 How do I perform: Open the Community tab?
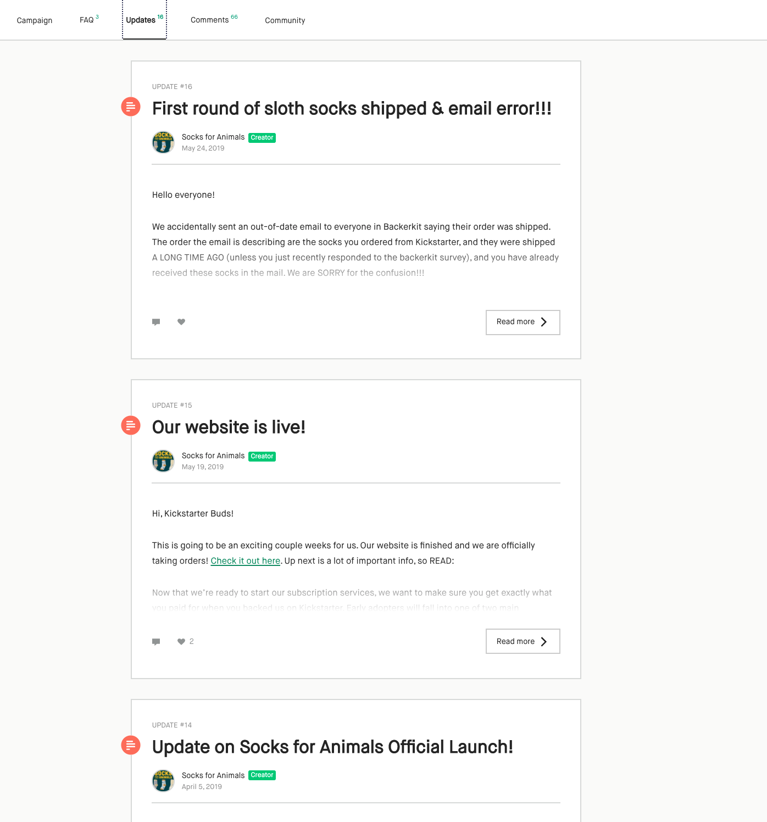click(285, 20)
